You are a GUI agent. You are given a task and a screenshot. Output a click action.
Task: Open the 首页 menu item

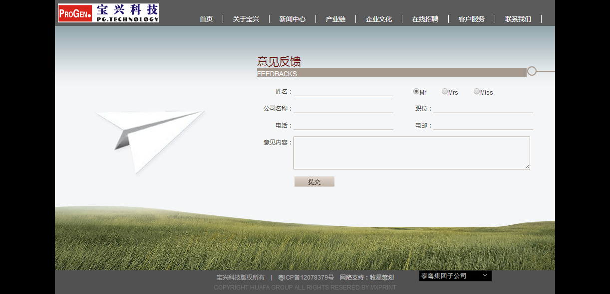tap(206, 19)
